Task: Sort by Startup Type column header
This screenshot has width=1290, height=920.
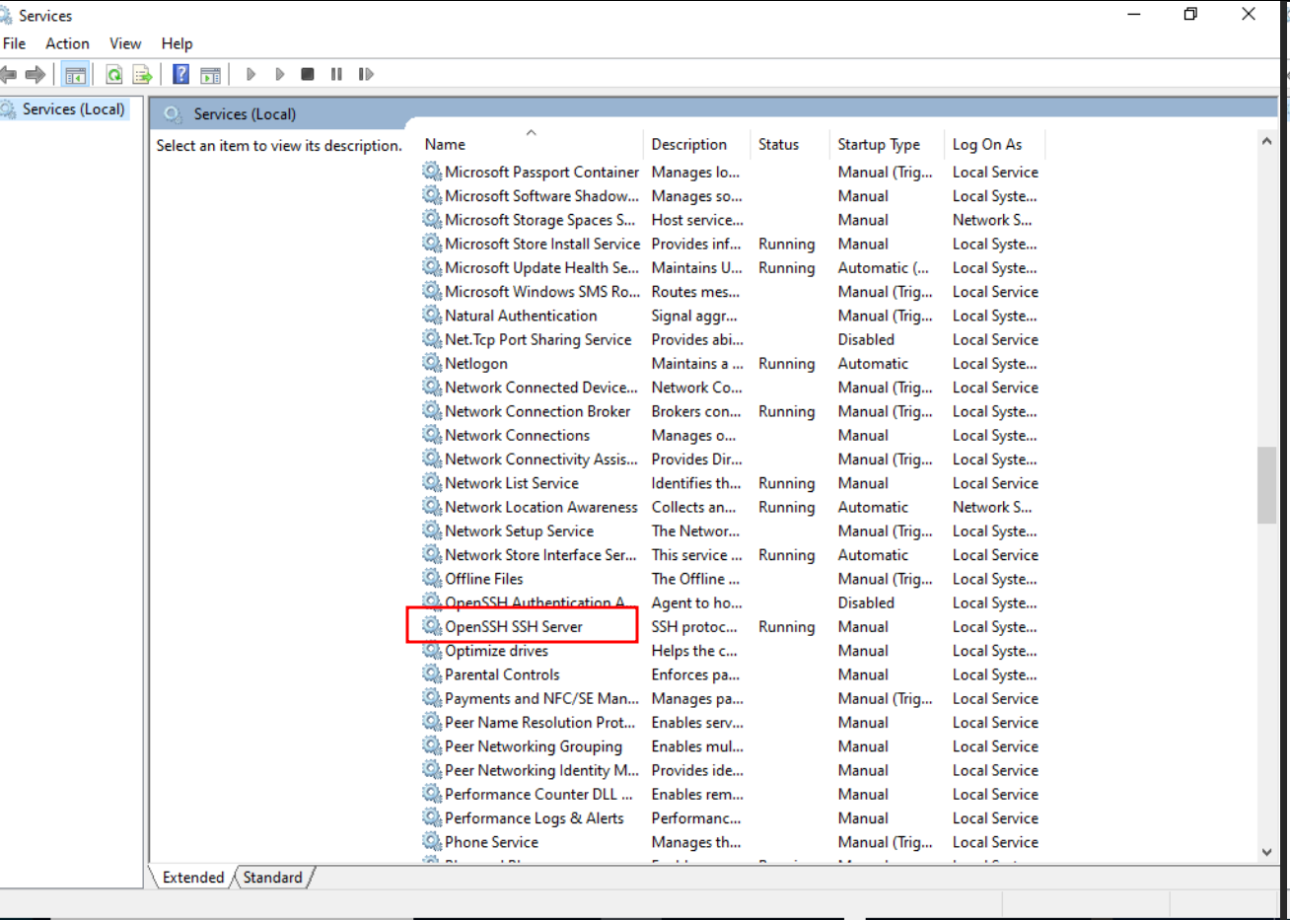Action: 878,144
